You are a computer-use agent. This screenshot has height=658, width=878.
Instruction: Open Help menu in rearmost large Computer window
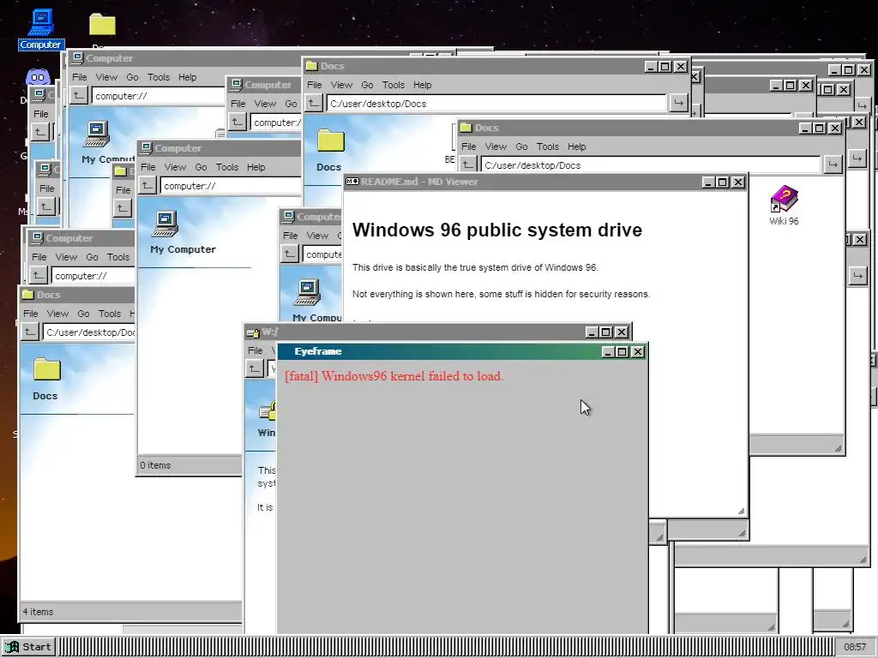tap(188, 77)
